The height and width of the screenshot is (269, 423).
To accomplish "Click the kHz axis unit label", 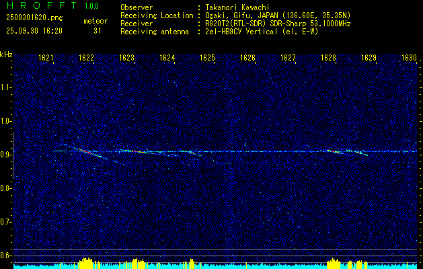I will tap(6, 54).
